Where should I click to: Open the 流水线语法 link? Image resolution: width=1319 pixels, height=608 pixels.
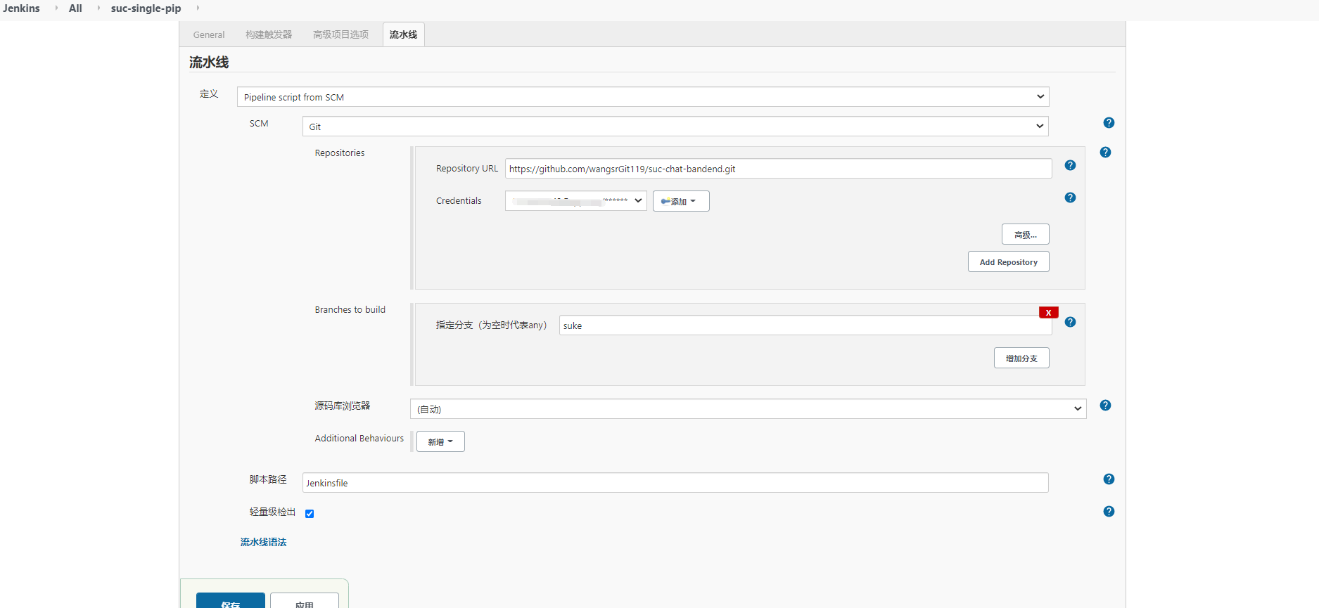tap(263, 542)
